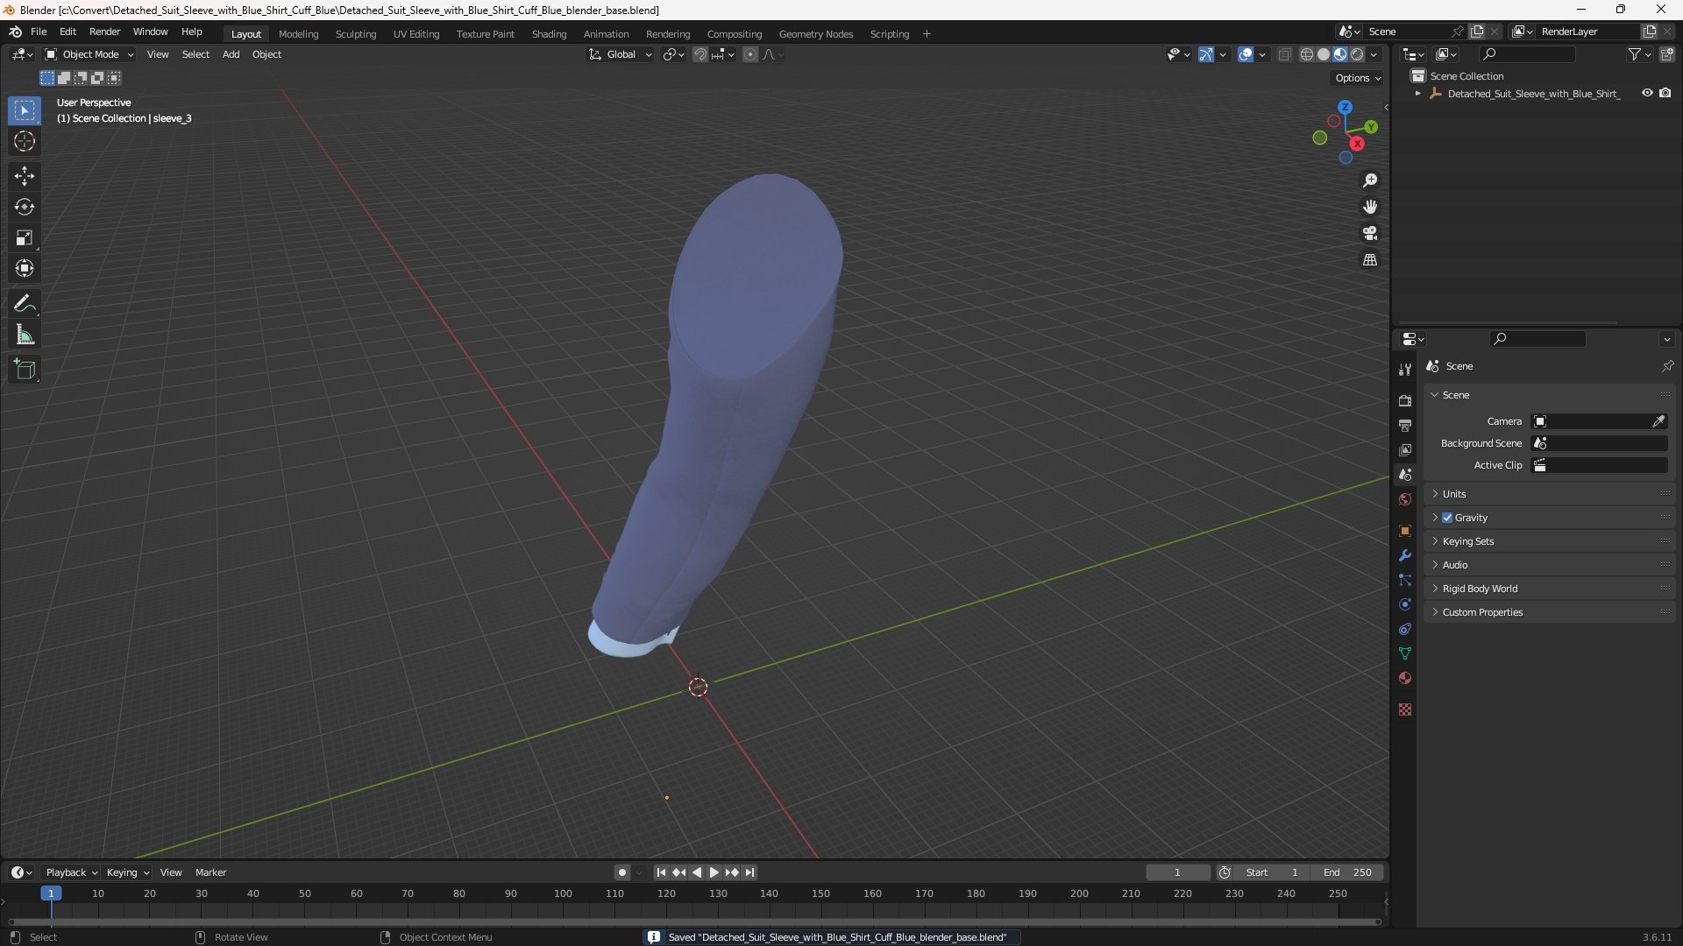Switch between perspective and orthographic view
This screenshot has height=946, width=1683.
click(x=1370, y=260)
